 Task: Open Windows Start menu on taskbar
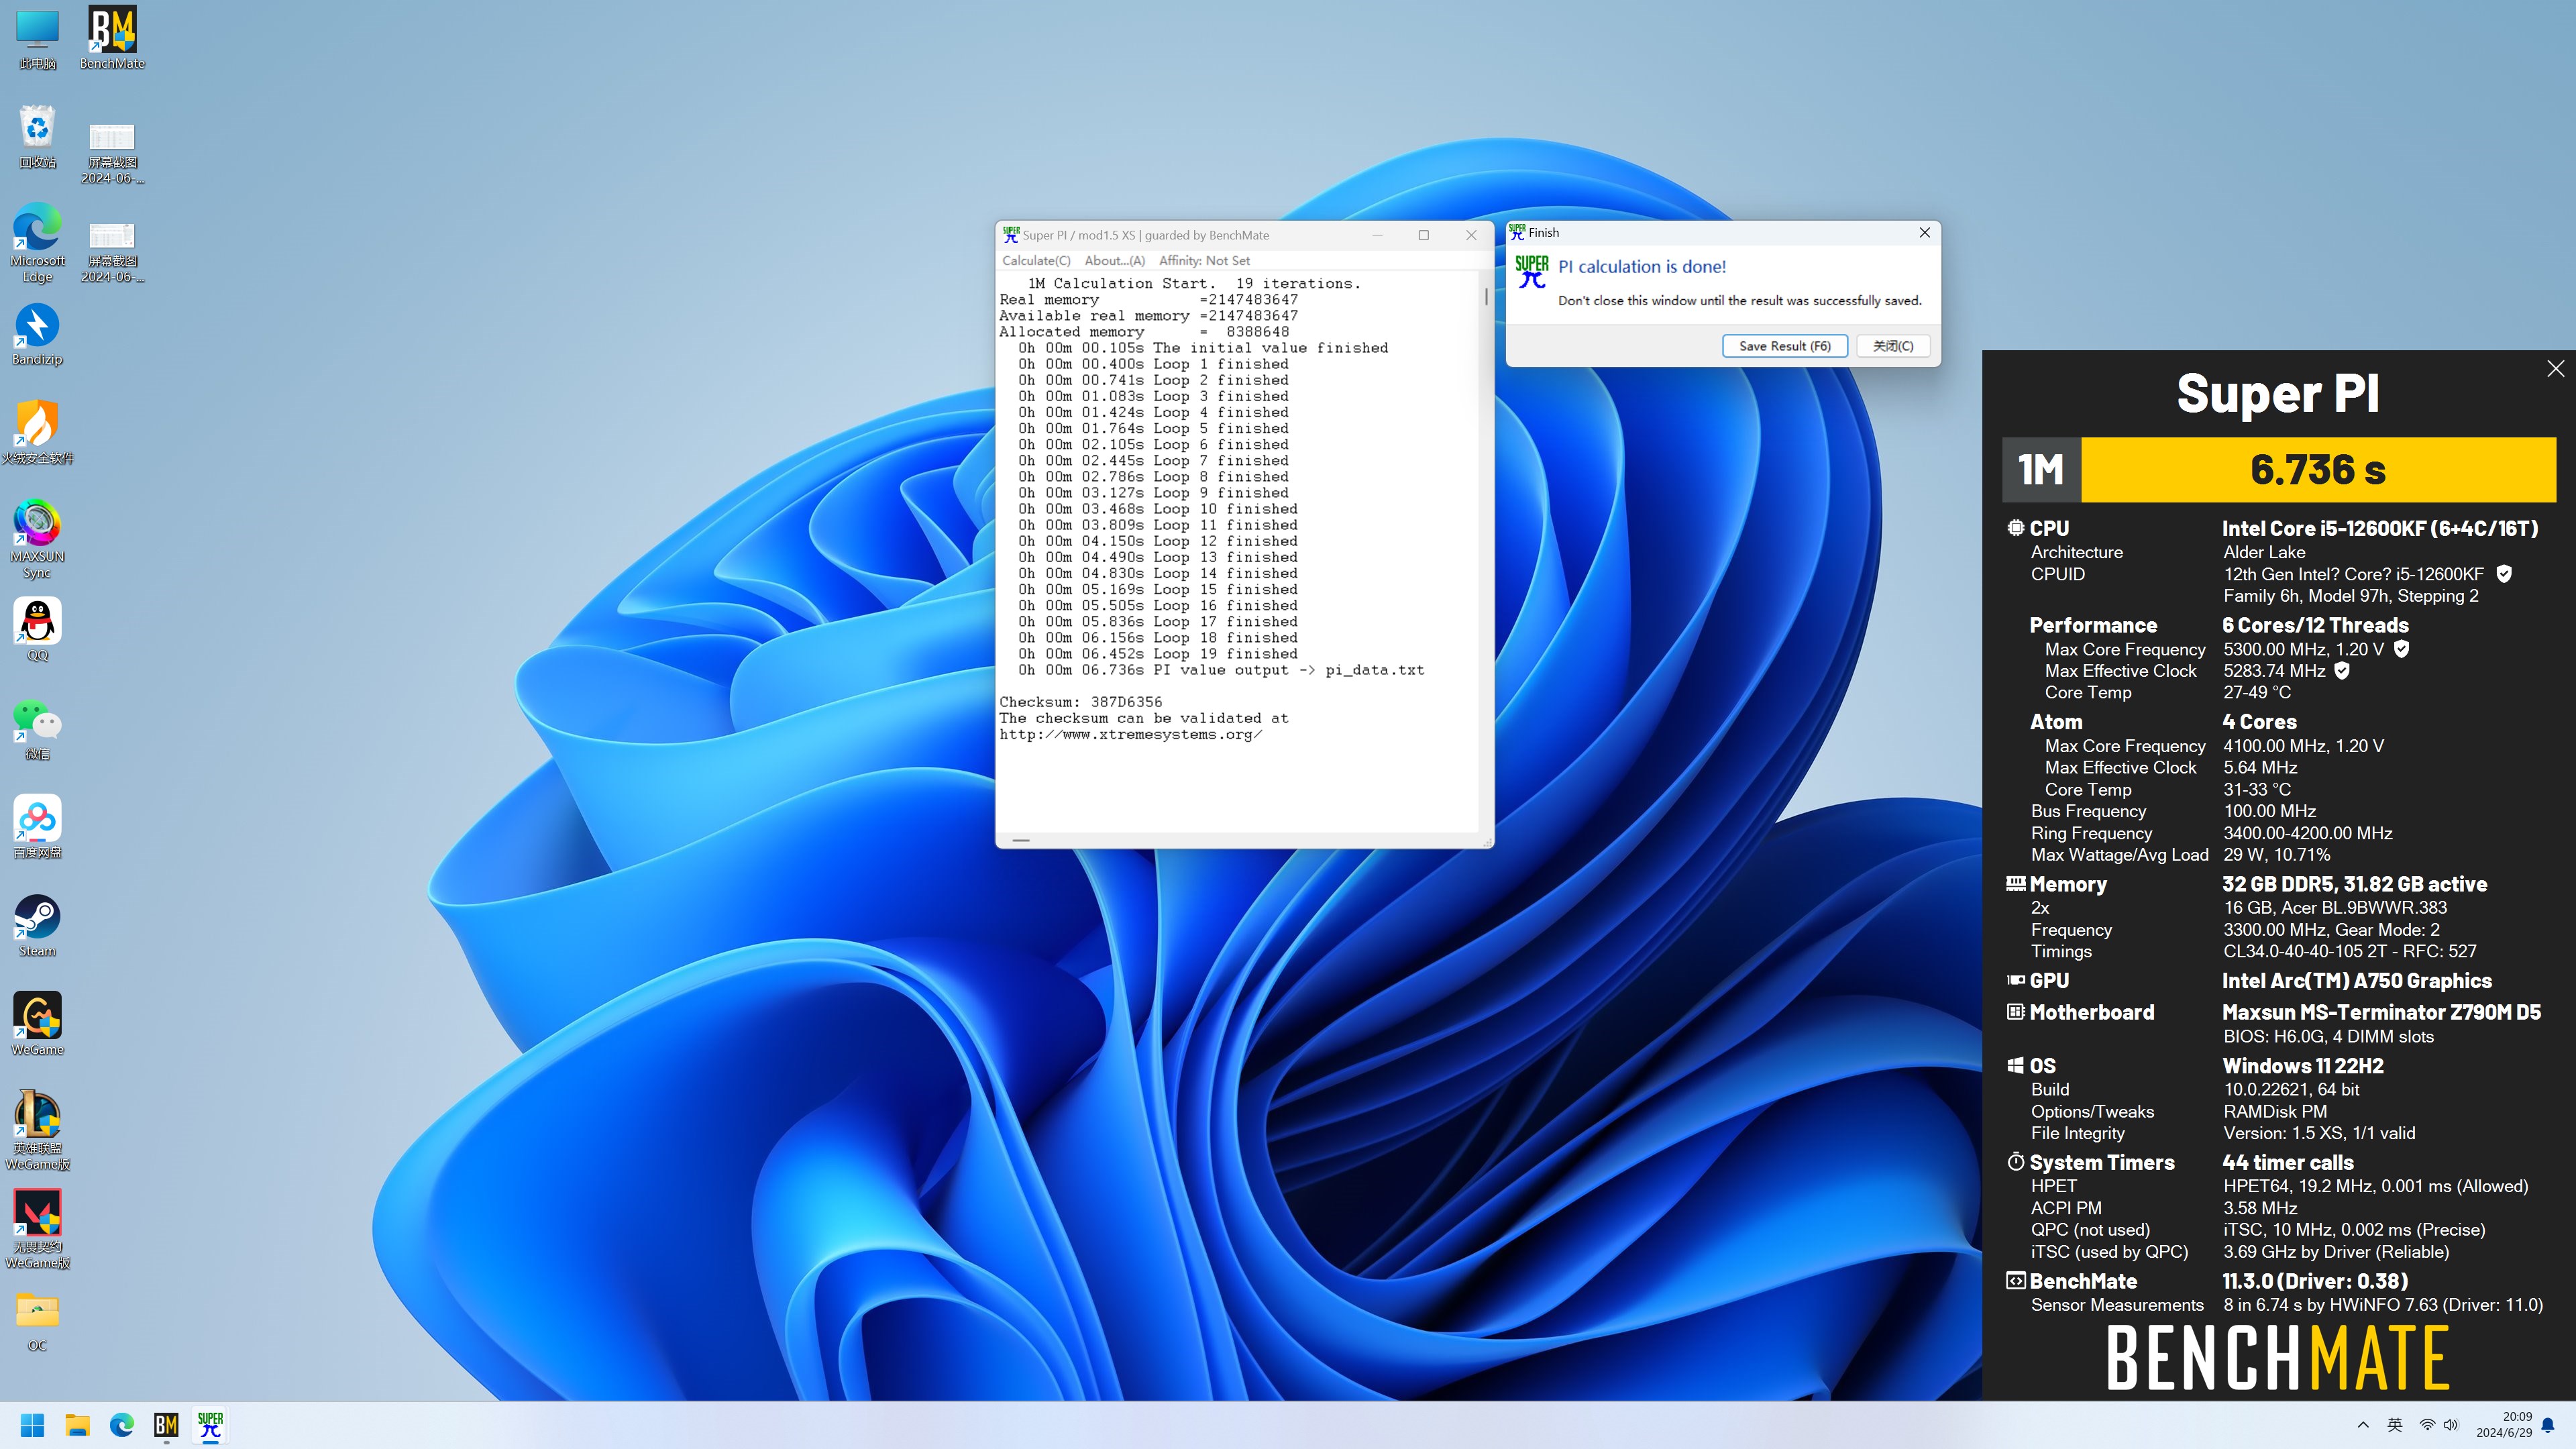pos(33,1425)
